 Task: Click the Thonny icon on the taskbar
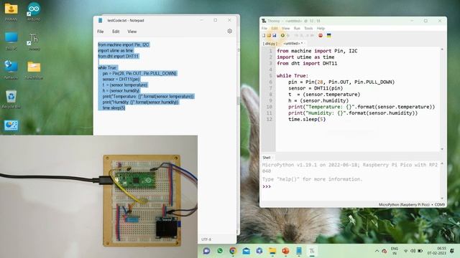(312, 251)
